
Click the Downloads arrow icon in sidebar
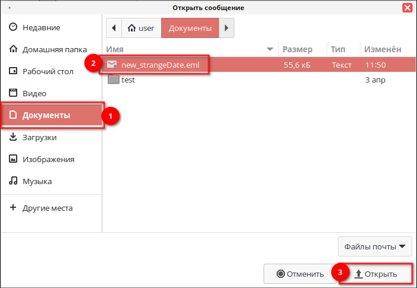click(13, 137)
